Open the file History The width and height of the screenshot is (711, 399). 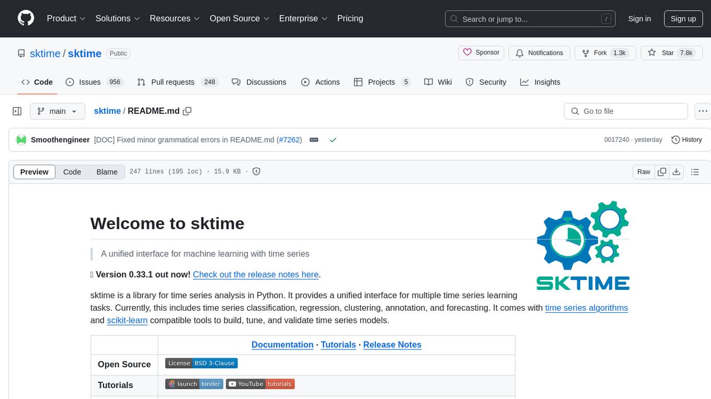[x=686, y=140]
